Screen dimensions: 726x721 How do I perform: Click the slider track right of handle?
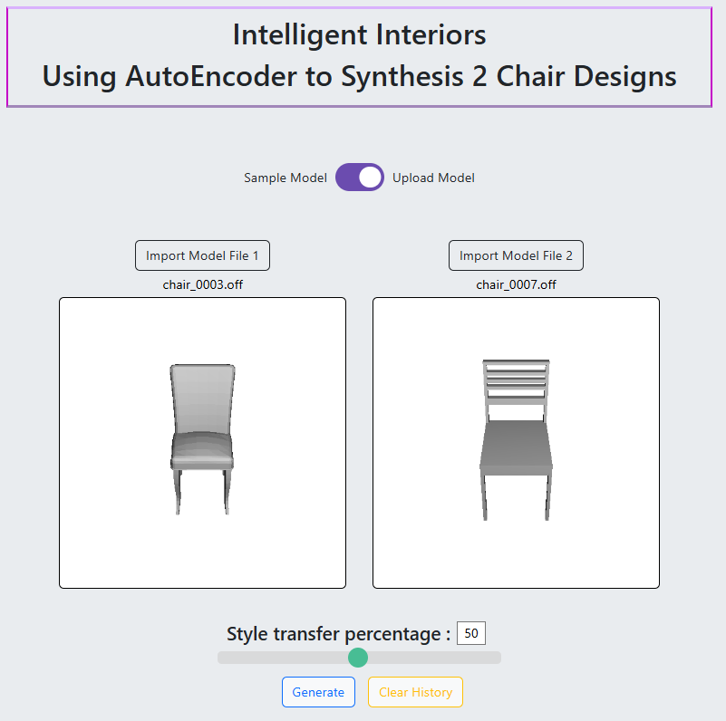pyautogui.click(x=434, y=658)
